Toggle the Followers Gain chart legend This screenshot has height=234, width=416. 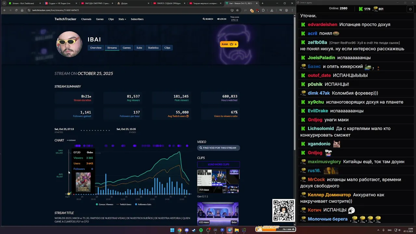pyautogui.click(x=143, y=204)
